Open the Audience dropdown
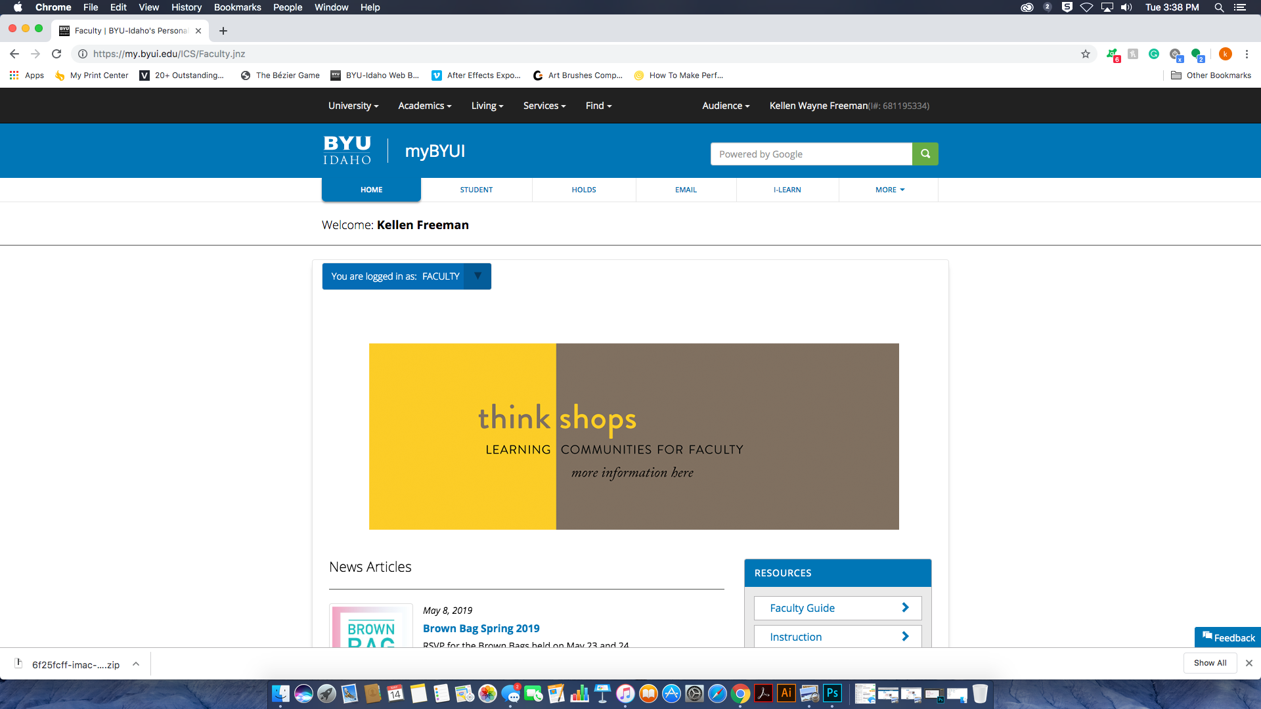 [x=726, y=106]
